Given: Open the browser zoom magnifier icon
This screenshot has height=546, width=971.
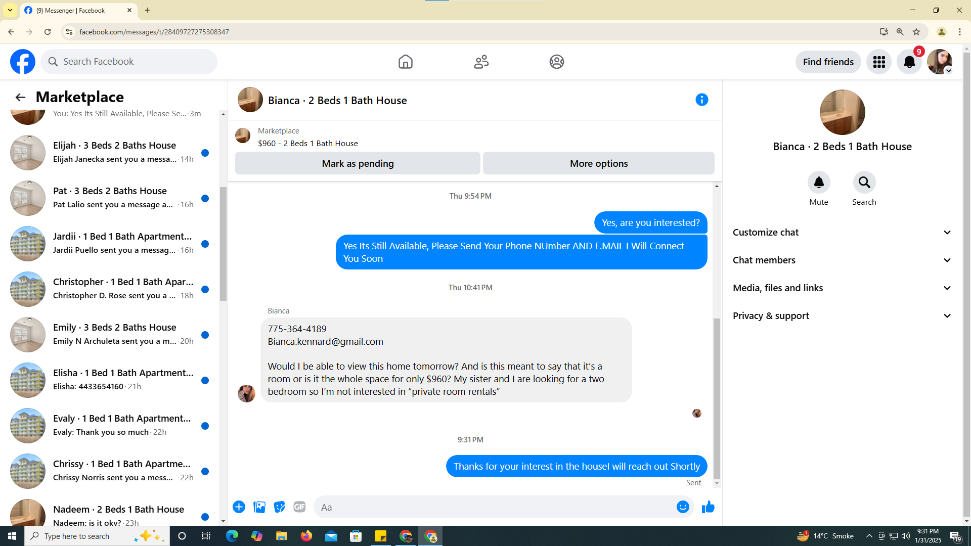Looking at the screenshot, I should (x=900, y=32).
